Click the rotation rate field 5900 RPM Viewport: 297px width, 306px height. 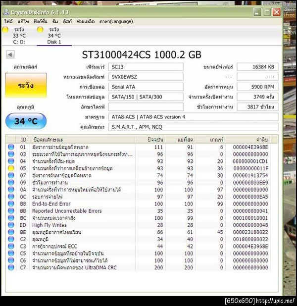(x=257, y=87)
